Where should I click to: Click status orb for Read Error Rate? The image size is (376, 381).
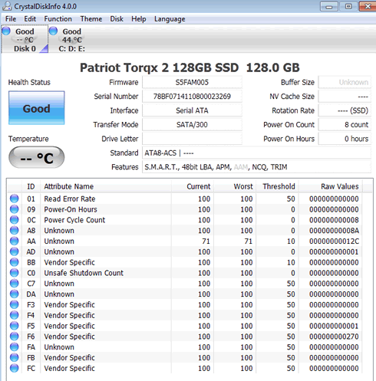(15, 199)
